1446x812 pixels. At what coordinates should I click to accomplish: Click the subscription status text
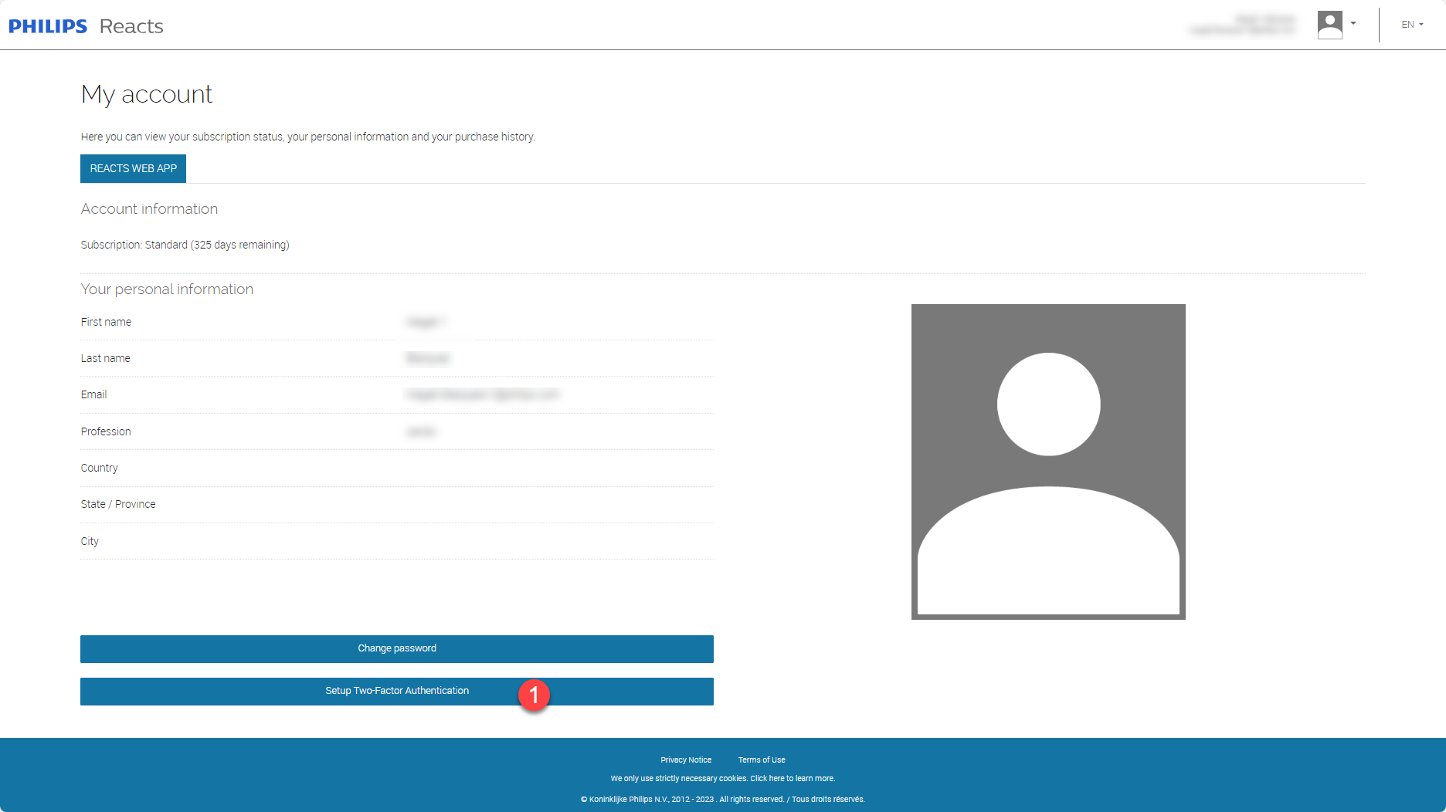click(x=185, y=245)
